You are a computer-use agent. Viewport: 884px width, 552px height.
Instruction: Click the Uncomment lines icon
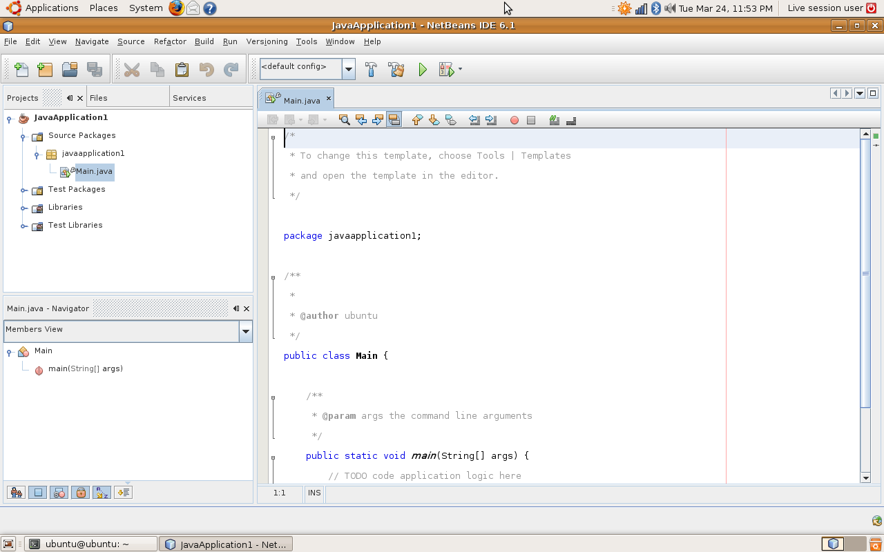[571, 120]
